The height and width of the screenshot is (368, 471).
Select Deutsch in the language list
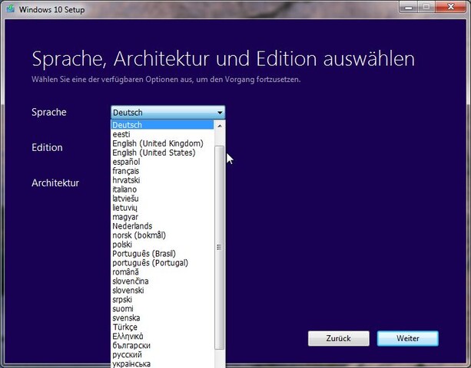tap(163, 125)
